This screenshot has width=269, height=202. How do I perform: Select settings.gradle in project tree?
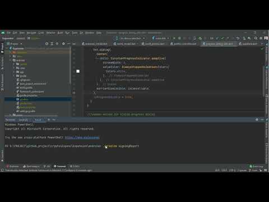pyautogui.click(x=26, y=111)
